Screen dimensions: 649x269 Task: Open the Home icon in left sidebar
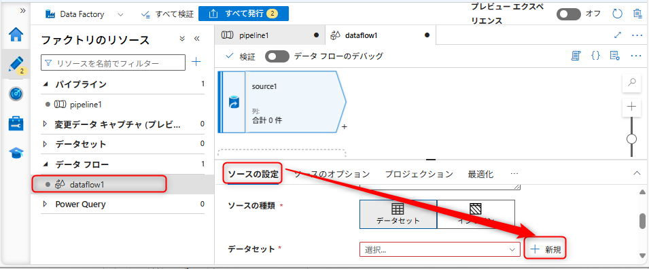pos(16,35)
